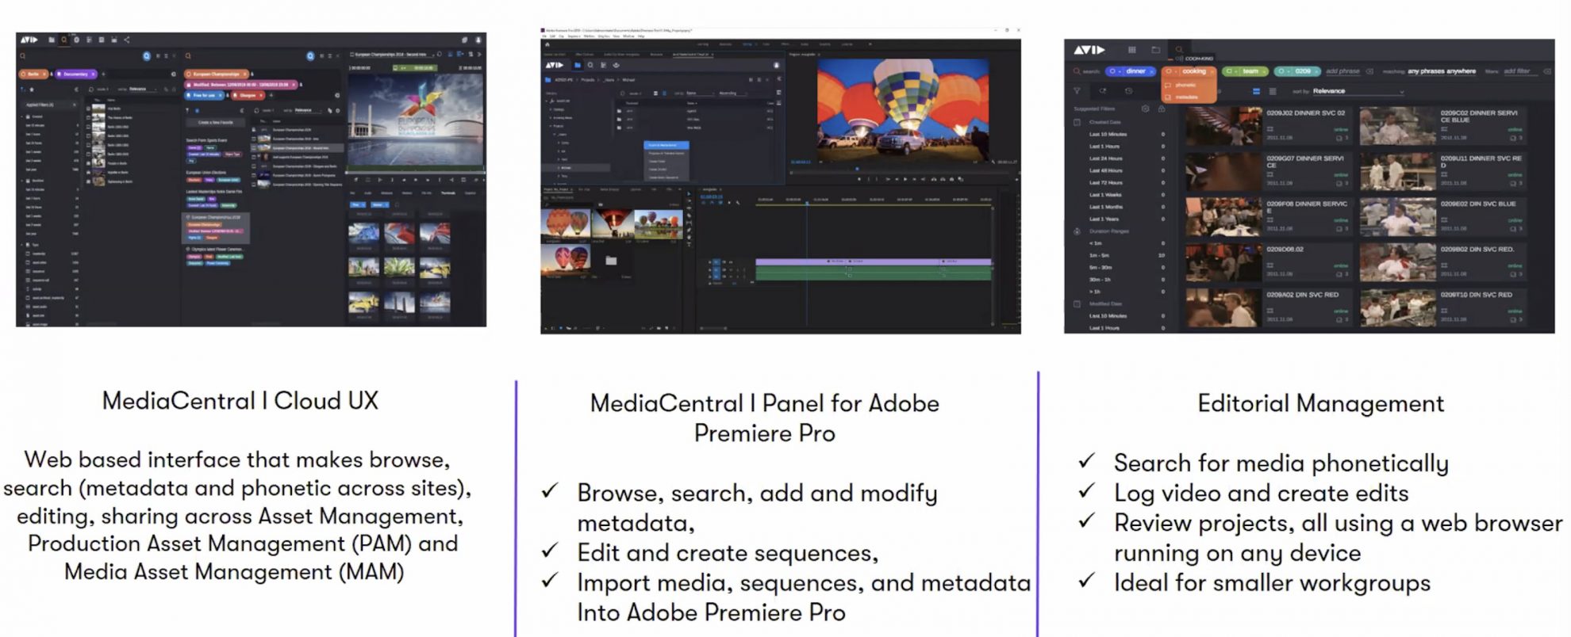The width and height of the screenshot is (1571, 637).
Task: Click lock icon next to Suggested Filters gear
Action: (x=1162, y=109)
